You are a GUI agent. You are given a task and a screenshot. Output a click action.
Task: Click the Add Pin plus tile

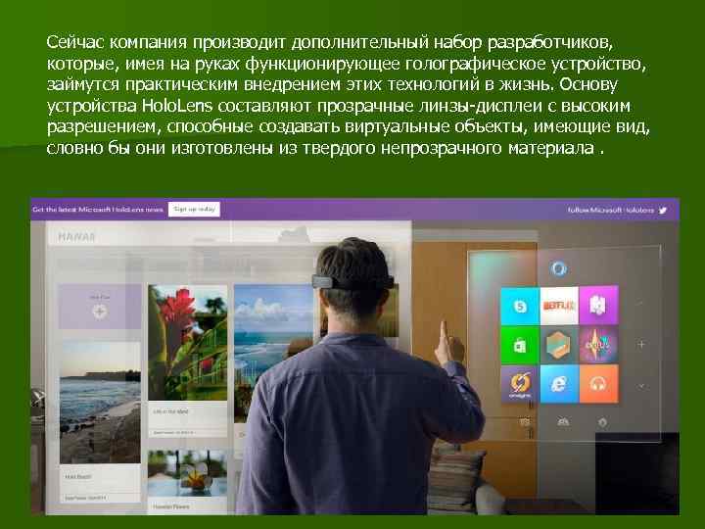(x=100, y=307)
